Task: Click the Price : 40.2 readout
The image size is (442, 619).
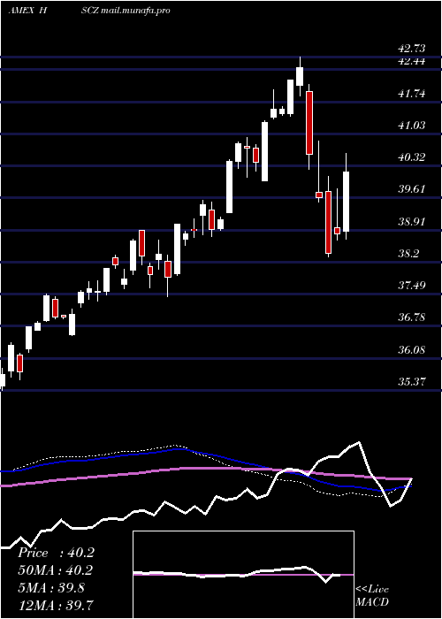Action: point(56,553)
